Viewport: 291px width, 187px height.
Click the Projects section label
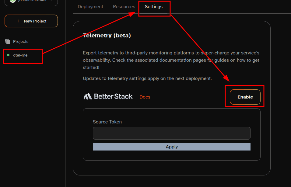click(x=21, y=41)
